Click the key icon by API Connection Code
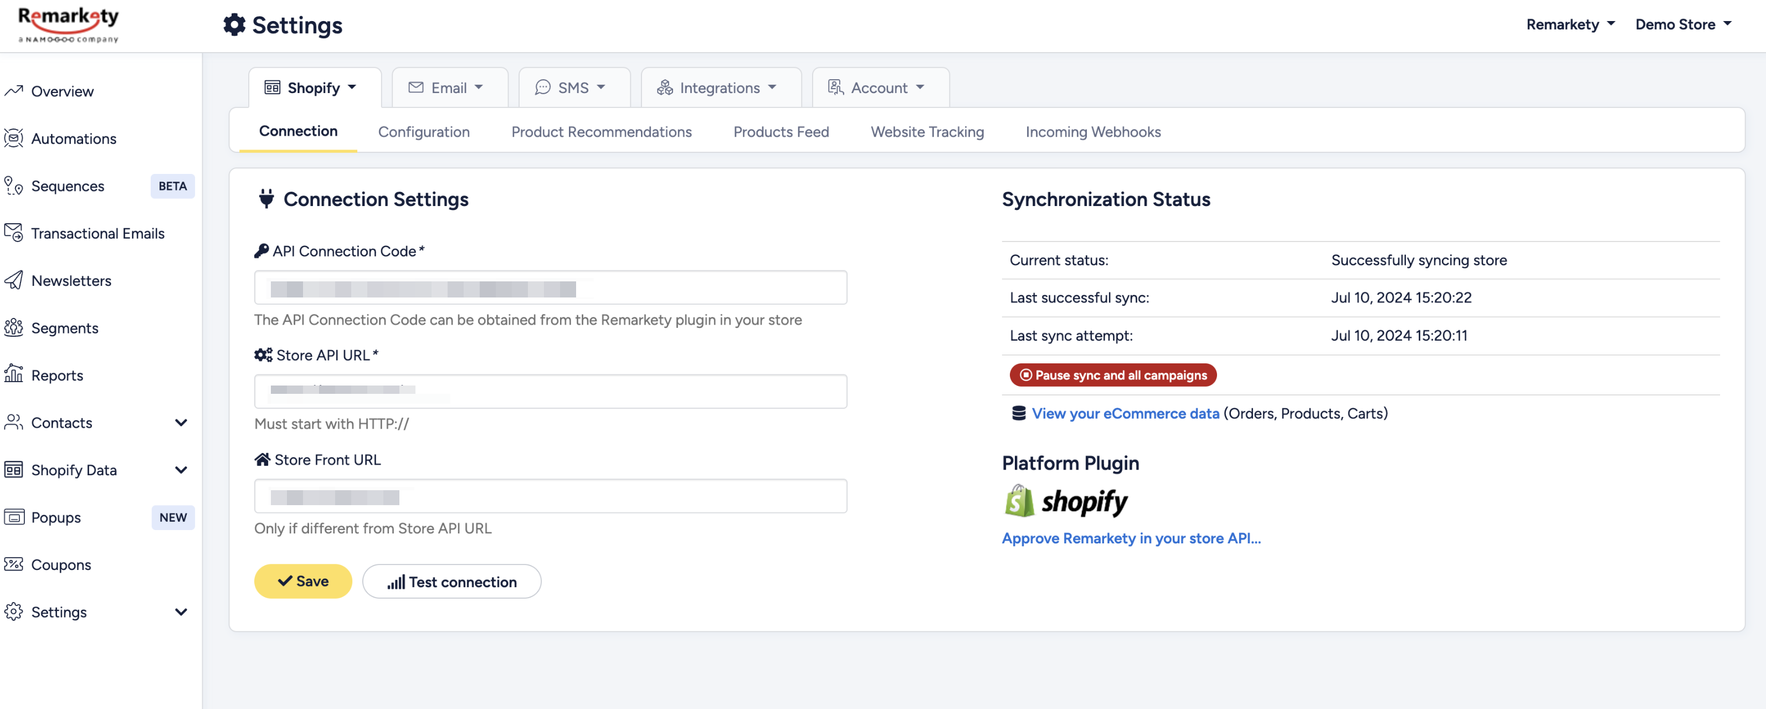 pos(261,251)
